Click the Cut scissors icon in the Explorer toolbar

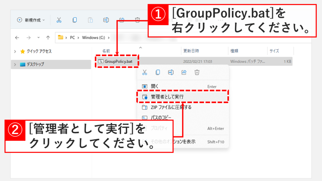pos(58,20)
